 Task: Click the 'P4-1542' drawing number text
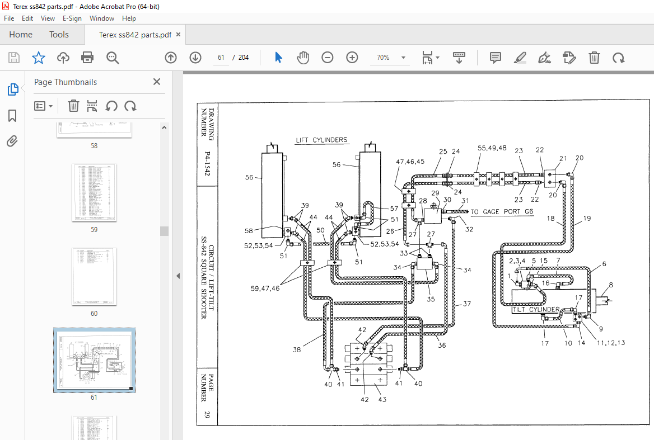tap(207, 164)
